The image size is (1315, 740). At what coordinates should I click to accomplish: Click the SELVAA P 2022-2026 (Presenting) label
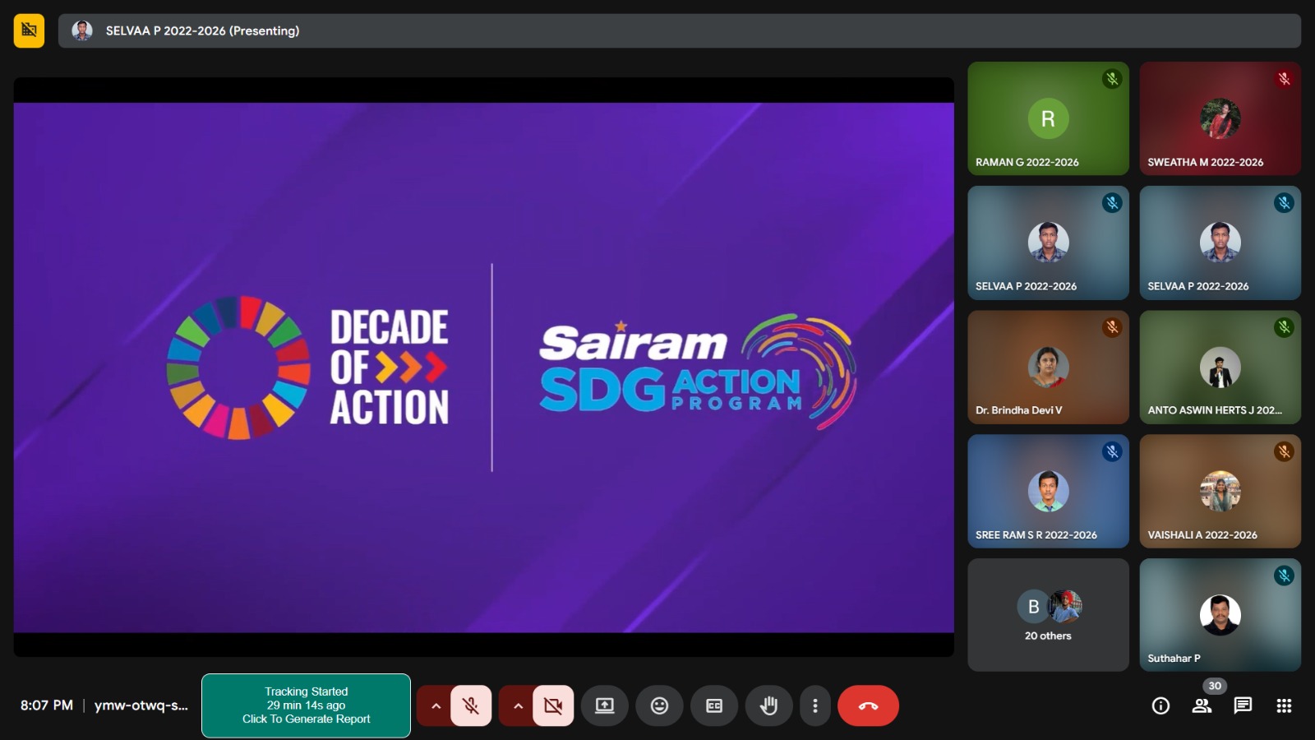[x=202, y=30]
